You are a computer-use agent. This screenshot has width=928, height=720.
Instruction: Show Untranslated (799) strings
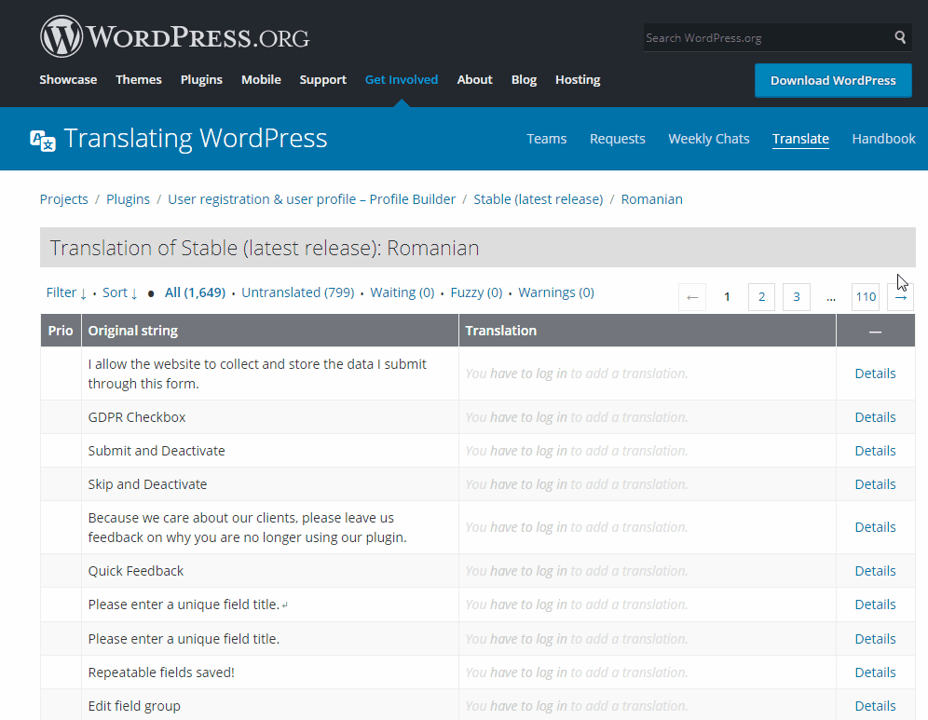pyautogui.click(x=298, y=292)
